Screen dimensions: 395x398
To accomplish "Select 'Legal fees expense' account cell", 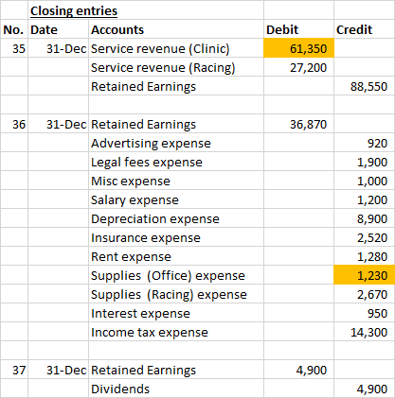I will (176, 162).
